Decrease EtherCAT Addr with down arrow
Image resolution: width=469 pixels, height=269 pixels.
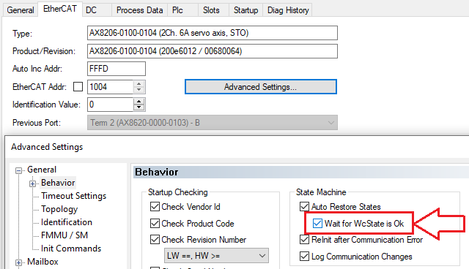[x=139, y=90]
